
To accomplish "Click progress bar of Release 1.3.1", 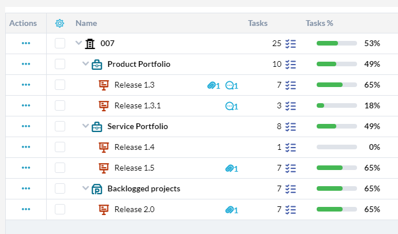I will [337, 105].
